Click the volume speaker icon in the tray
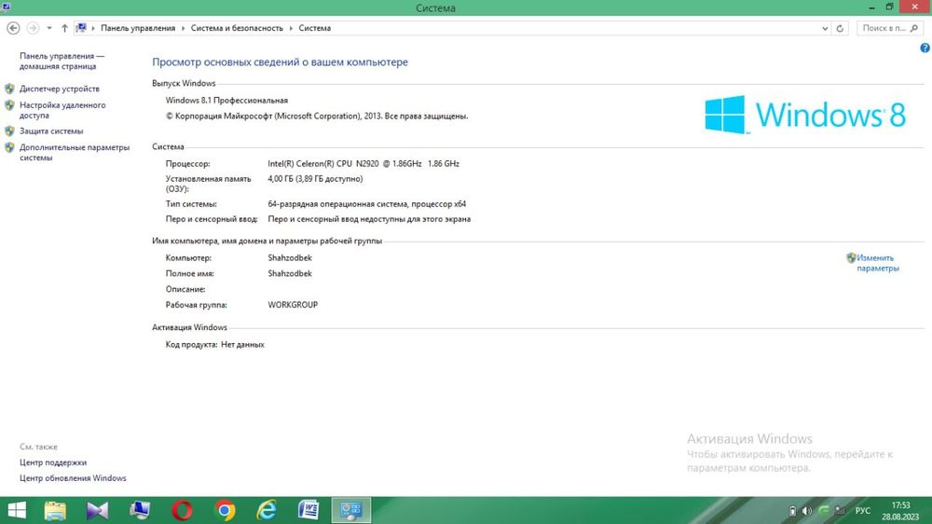932x524 pixels. 806,511
